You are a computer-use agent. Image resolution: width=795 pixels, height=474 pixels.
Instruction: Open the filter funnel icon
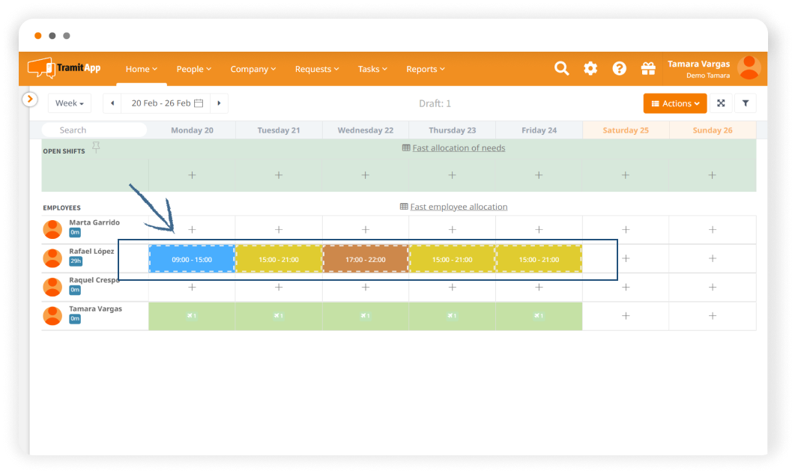pos(746,103)
